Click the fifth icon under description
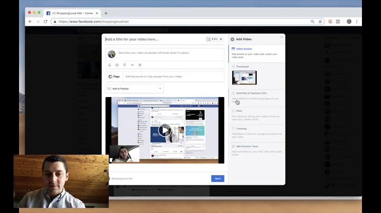381x213 pixels. click(x=140, y=65)
